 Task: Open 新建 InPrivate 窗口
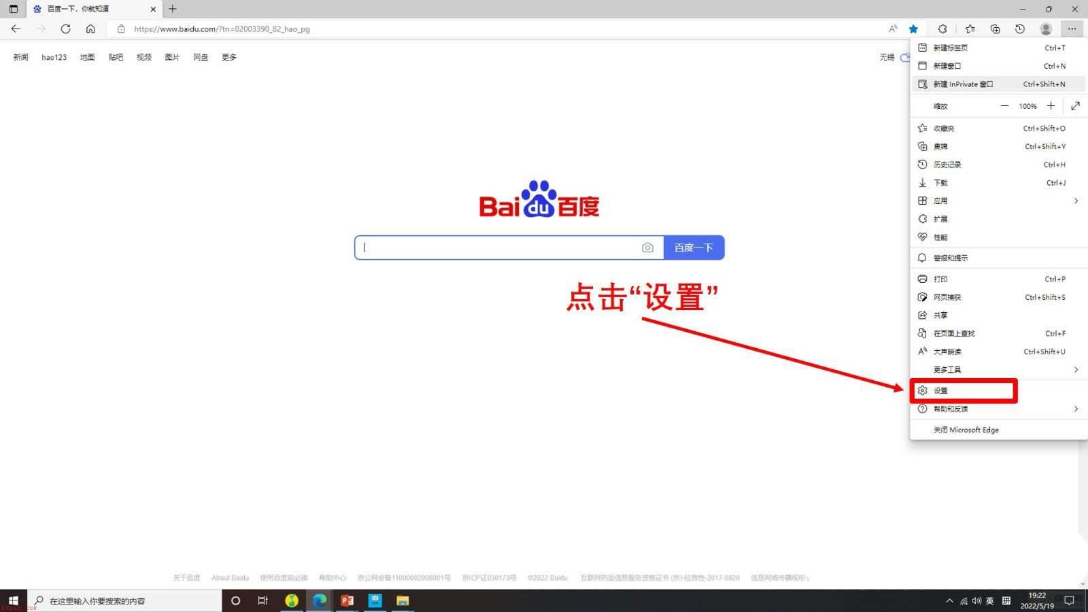click(998, 84)
